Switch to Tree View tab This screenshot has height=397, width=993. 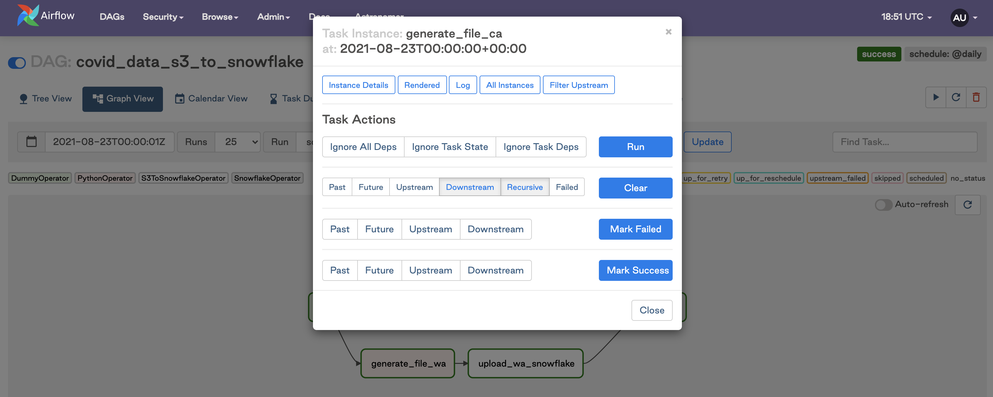45,99
